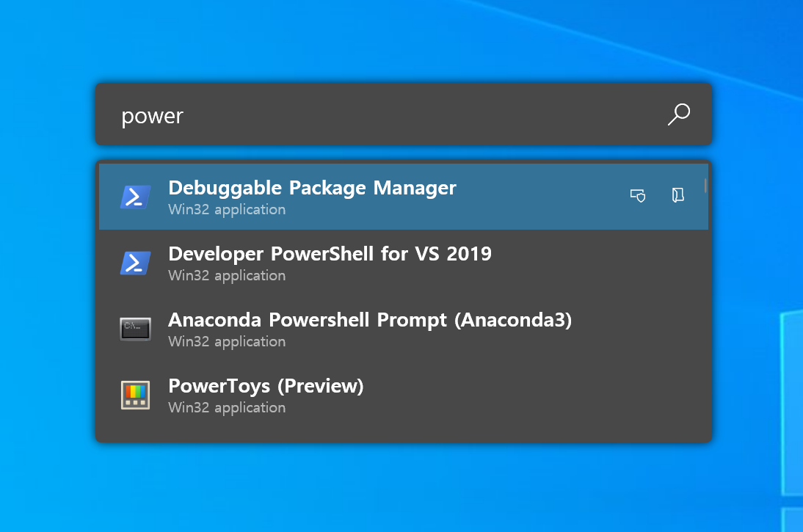The height and width of the screenshot is (532, 803).
Task: Click the magnifier search icon
Action: [x=678, y=114]
